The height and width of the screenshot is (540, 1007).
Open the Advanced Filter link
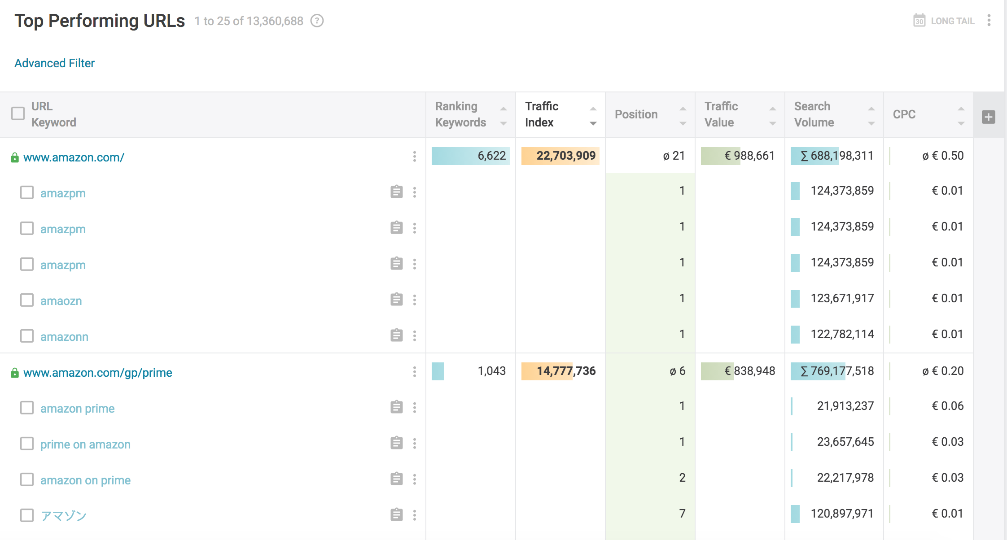point(54,63)
